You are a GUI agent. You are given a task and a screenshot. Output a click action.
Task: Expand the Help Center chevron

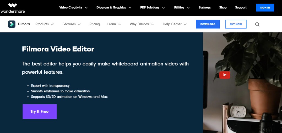185,24
